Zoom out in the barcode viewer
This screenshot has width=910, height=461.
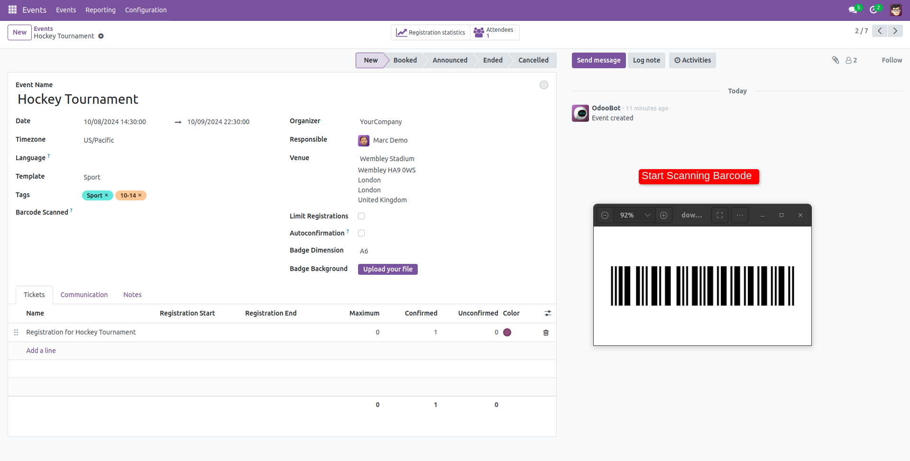click(605, 215)
